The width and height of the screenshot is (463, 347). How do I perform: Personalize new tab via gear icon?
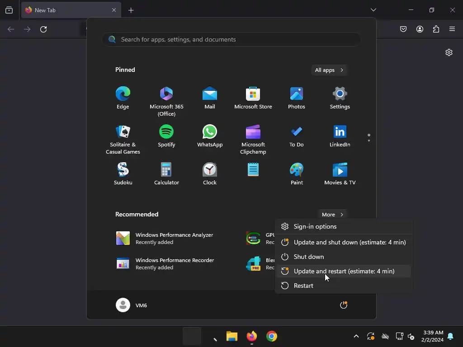[x=449, y=52]
